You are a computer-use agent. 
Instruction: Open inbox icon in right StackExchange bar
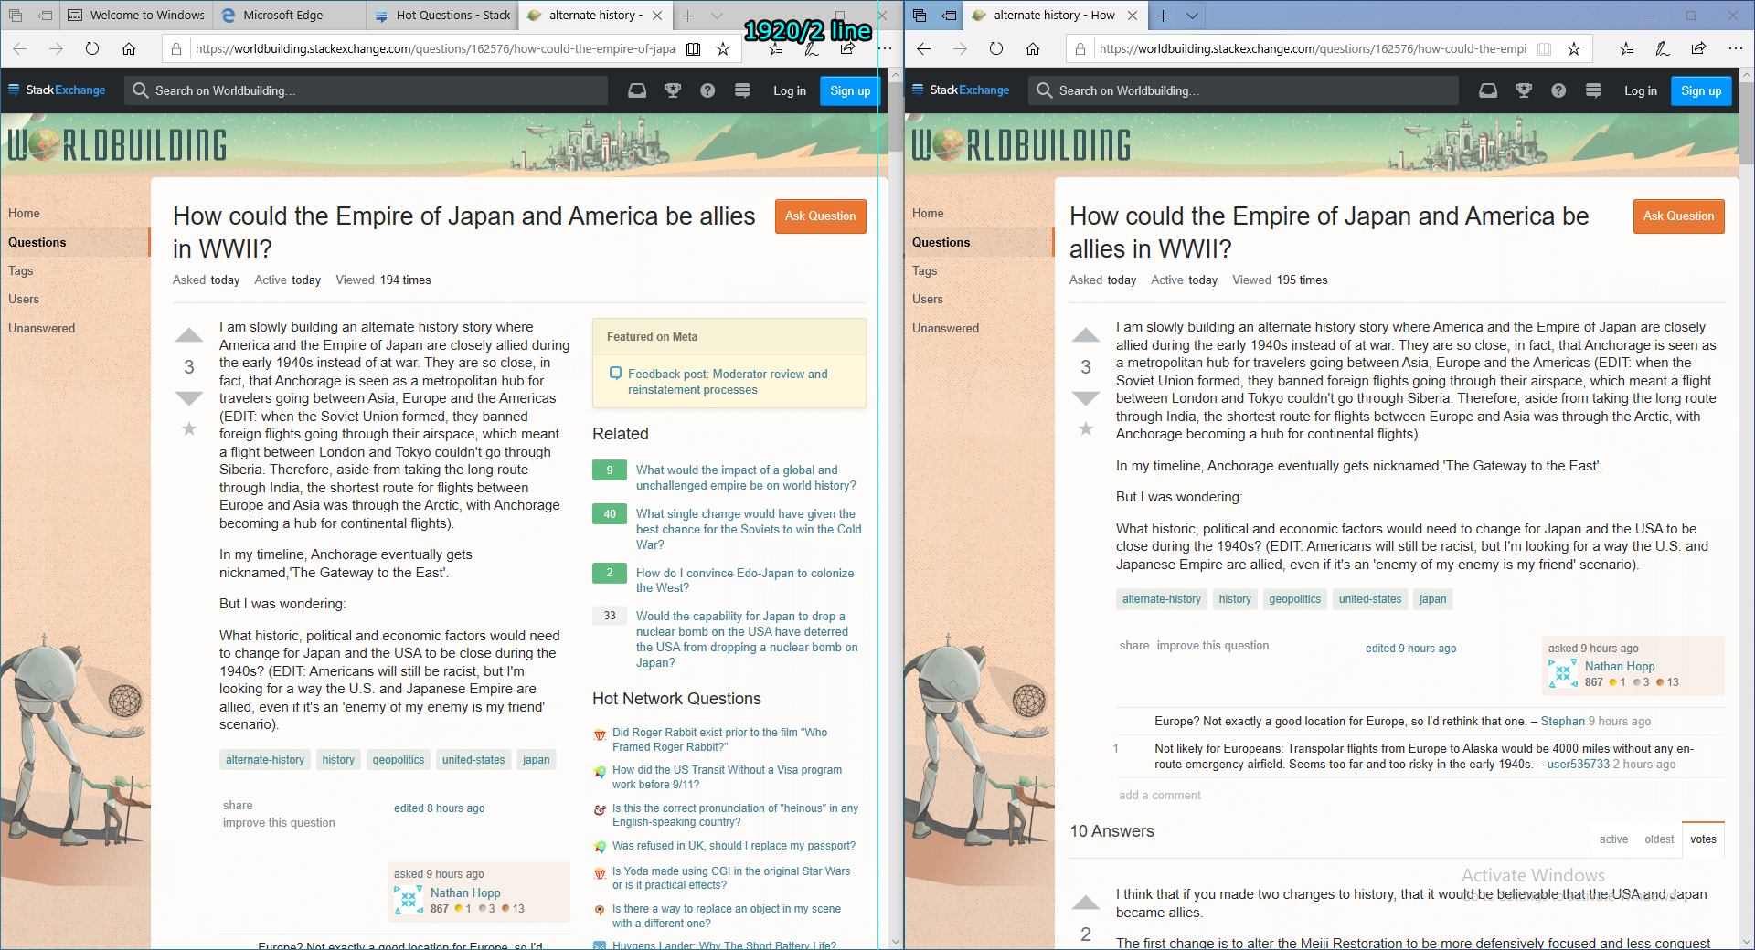[1488, 90]
